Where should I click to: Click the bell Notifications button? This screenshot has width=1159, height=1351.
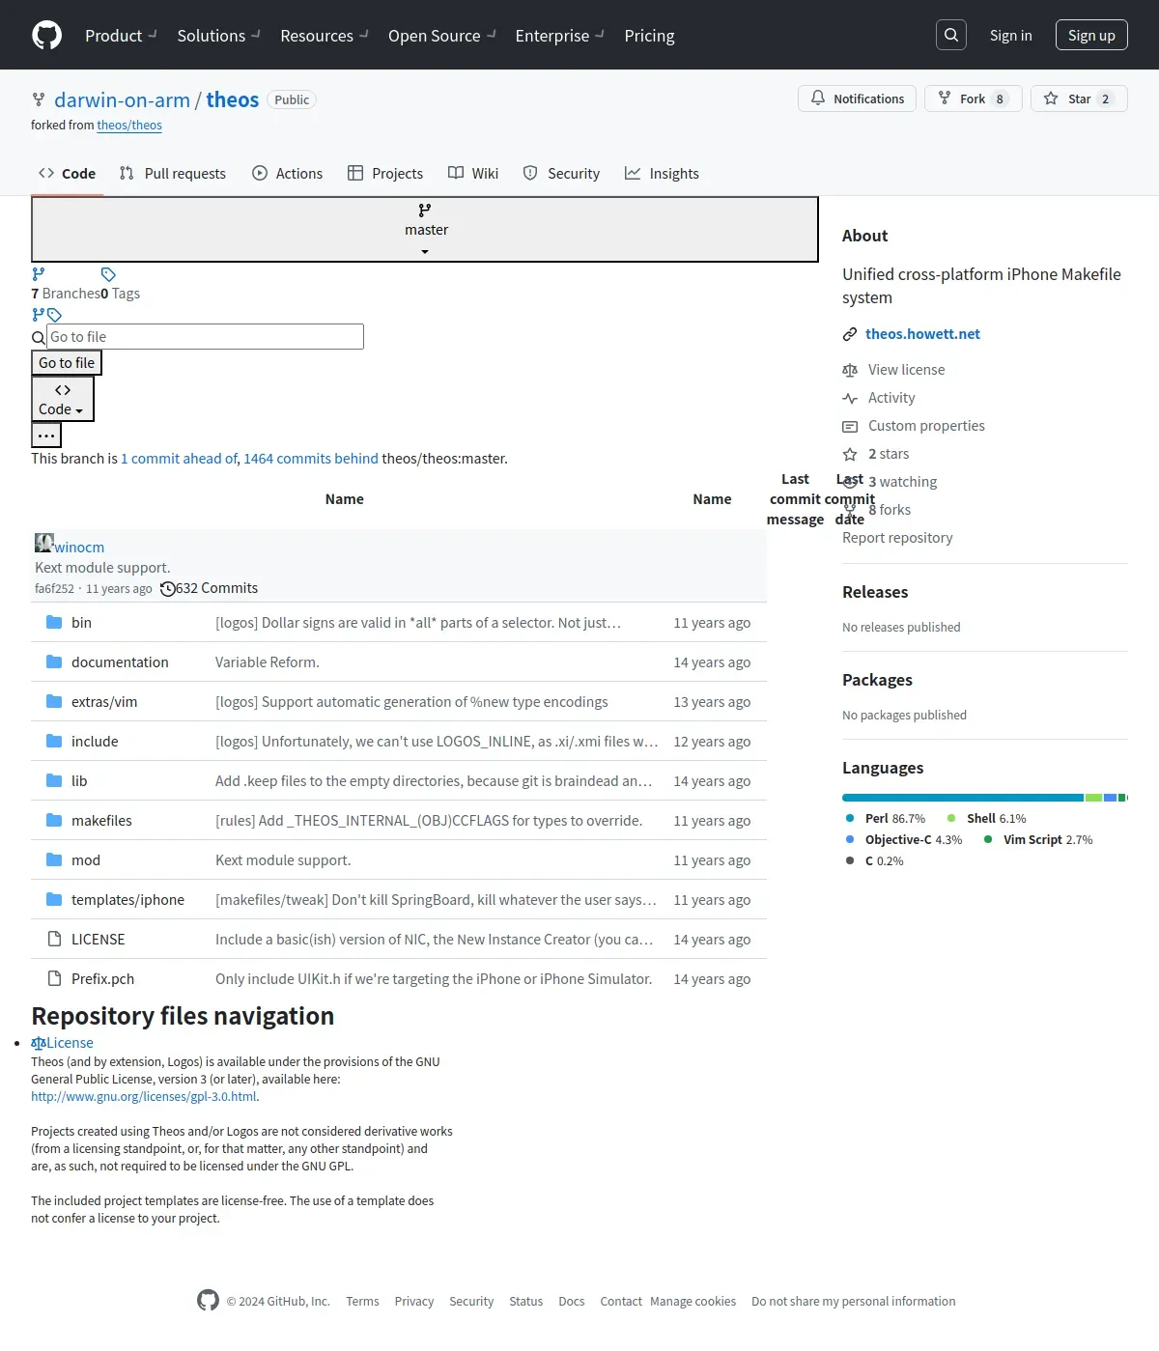(x=857, y=99)
